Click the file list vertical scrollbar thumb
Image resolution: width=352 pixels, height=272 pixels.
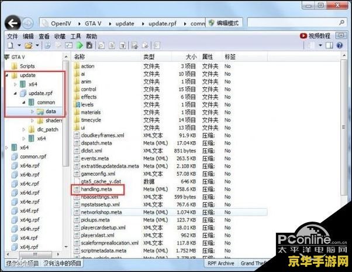[x=343, y=127]
